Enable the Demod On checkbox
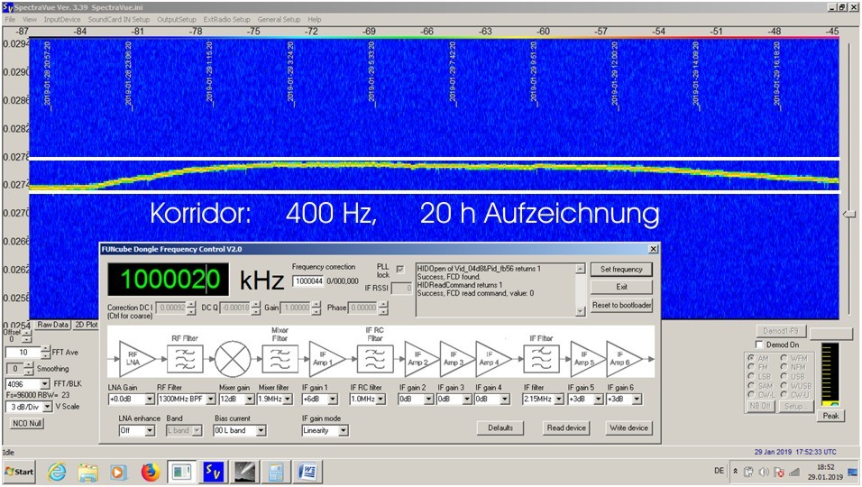The image size is (862, 487). pos(759,345)
